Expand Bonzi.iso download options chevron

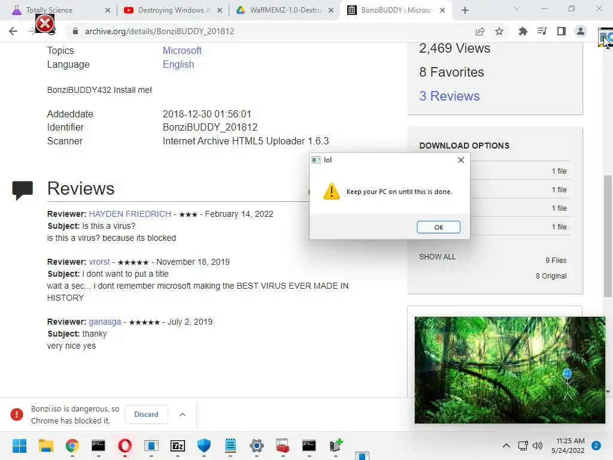(183, 414)
